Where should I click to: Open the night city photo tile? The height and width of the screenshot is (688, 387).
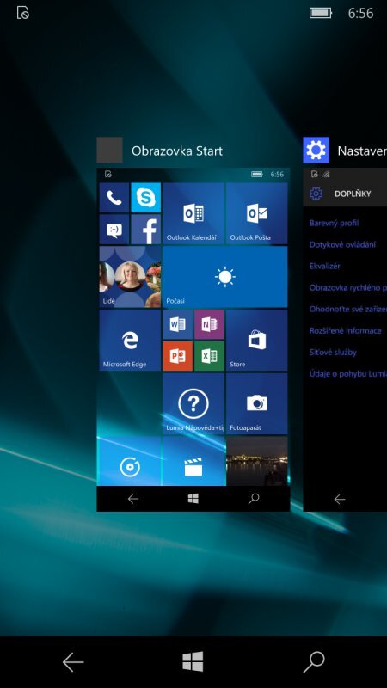coord(256,461)
